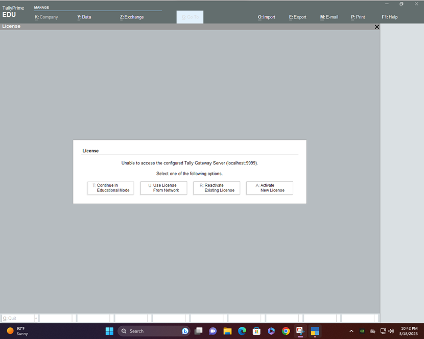Close the License screen with X
Screen dimensions: 424x339
pos(376,27)
